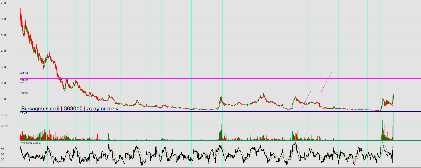Click the 600 price axis label

point(3,19)
